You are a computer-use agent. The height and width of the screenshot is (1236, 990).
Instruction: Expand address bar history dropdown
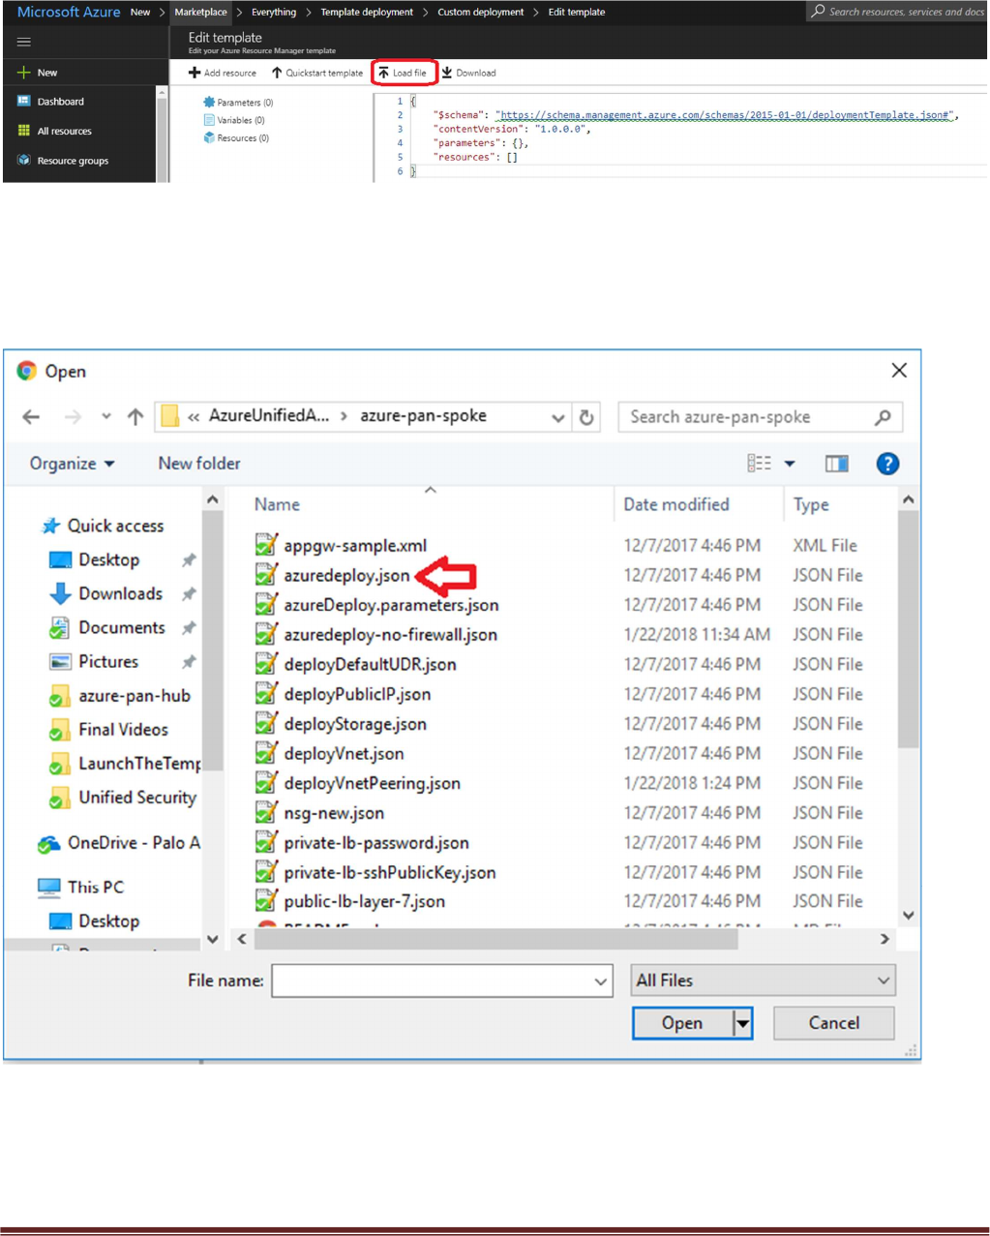coord(557,417)
